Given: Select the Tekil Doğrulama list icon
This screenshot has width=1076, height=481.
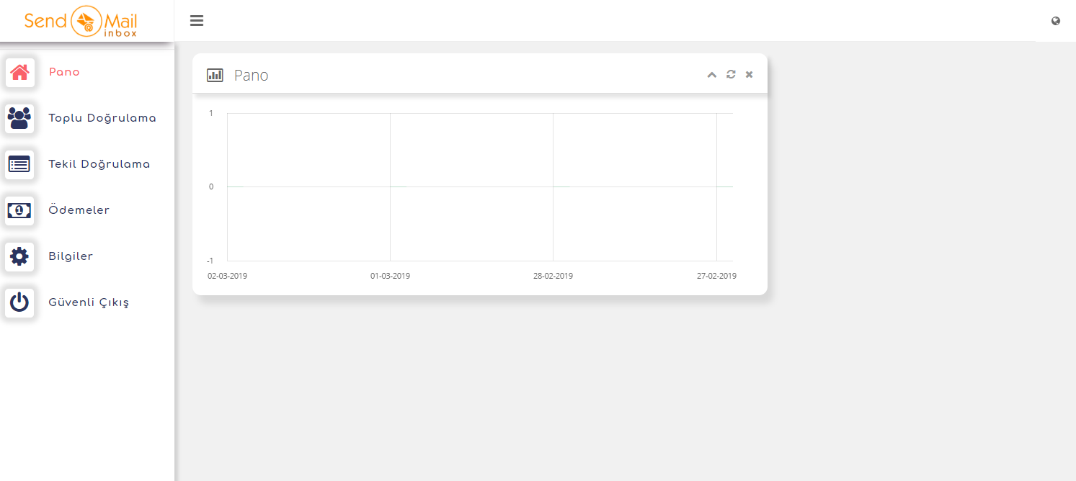Looking at the screenshot, I should (x=19, y=164).
